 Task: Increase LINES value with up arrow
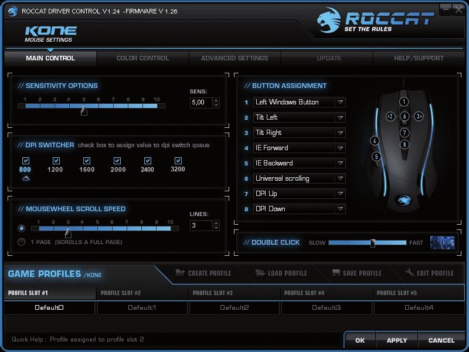point(216,223)
